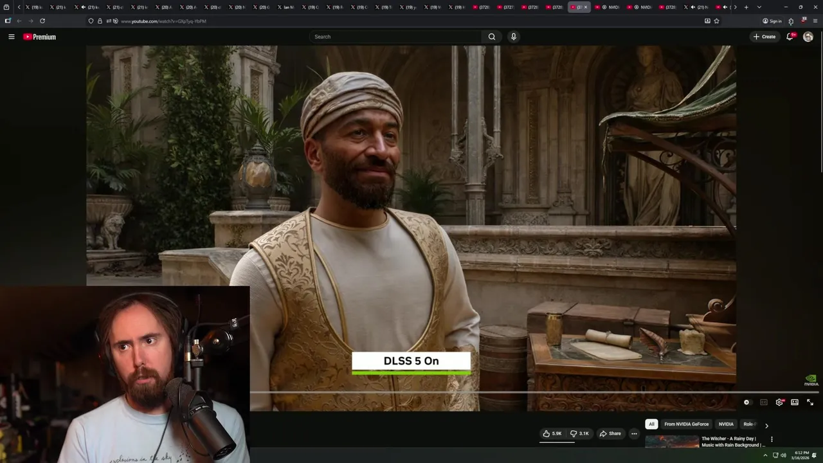Open the account avatar menu
Screen dimensions: 823x463
[x=808, y=37]
